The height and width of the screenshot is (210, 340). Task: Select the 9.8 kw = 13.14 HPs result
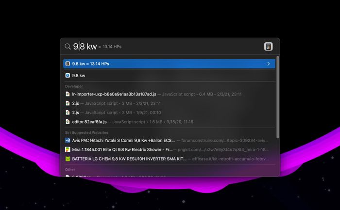pos(169,64)
